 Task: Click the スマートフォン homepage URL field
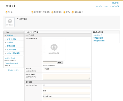[x=66, y=99]
